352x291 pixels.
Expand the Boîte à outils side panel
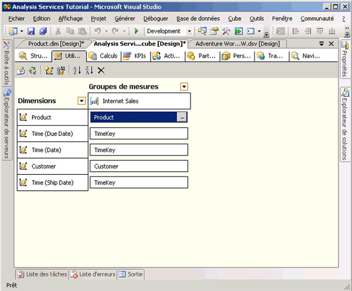pyautogui.click(x=7, y=63)
